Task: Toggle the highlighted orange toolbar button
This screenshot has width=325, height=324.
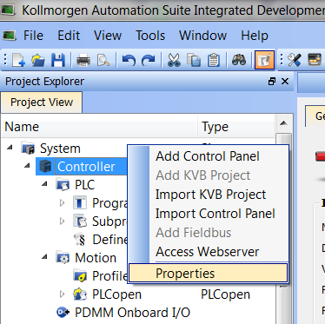Action: coord(264,60)
